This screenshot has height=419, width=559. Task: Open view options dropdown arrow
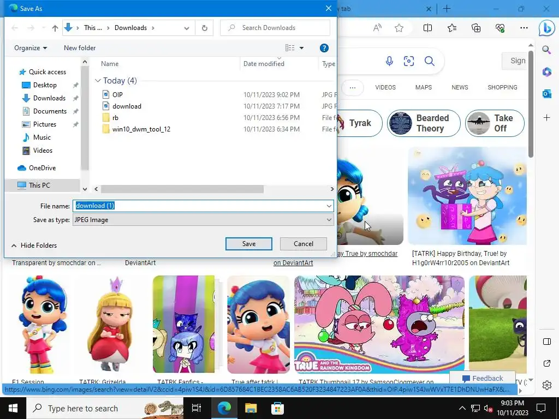301,48
